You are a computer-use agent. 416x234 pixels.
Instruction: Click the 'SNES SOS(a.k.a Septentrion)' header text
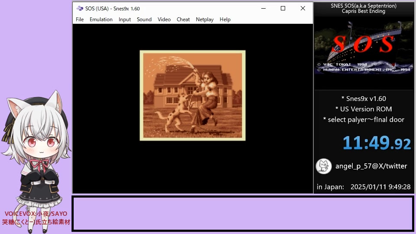point(364,6)
